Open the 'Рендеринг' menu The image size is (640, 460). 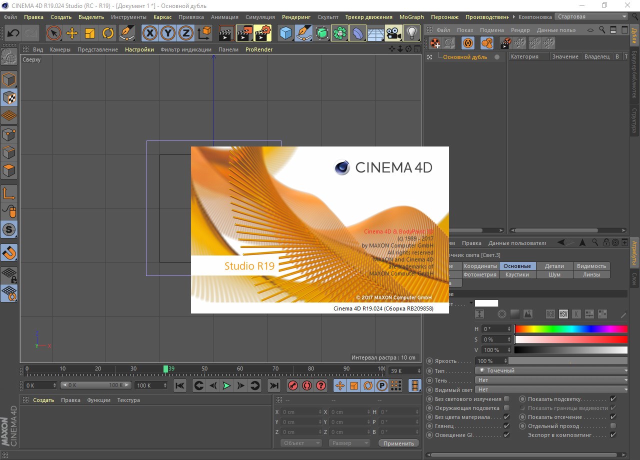pyautogui.click(x=296, y=17)
